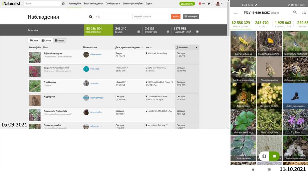Image resolution: width=308 pixels, height=173 pixels.
Task: Open user link cobymeester
Action: point(96,55)
